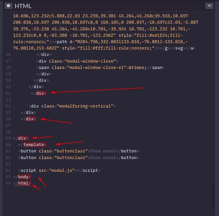The image size is (219, 216).
Task: Select line number 64
Action: [x=8, y=170]
